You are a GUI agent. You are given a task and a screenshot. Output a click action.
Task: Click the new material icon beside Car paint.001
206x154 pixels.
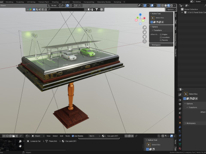[x=129, y=136]
